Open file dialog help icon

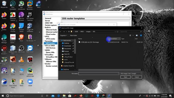pyautogui.click(x=141, y=35)
